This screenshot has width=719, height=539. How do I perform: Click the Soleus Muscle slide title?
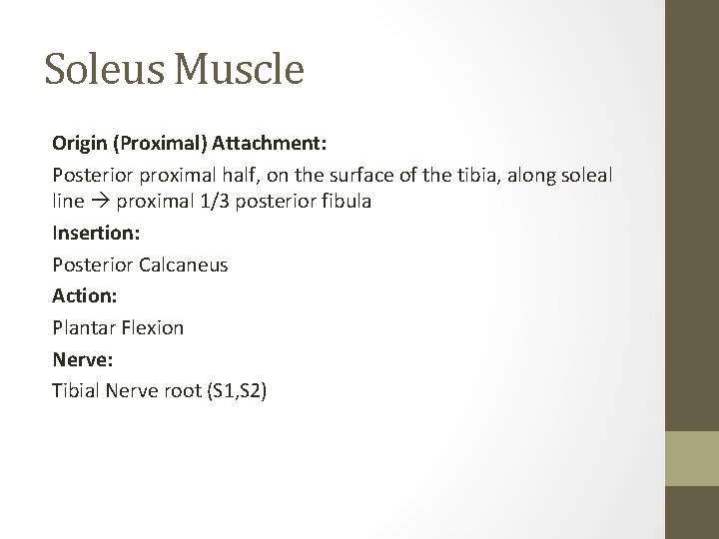[x=174, y=69]
